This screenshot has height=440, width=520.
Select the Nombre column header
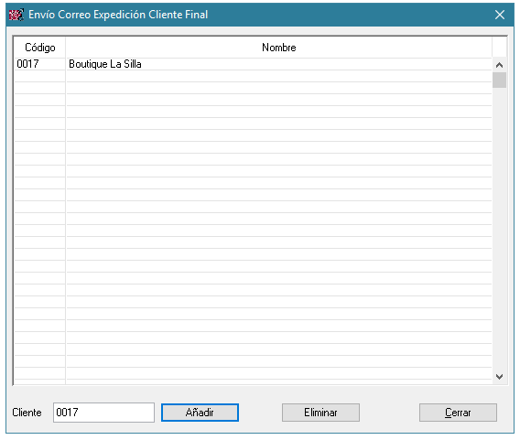click(x=279, y=48)
